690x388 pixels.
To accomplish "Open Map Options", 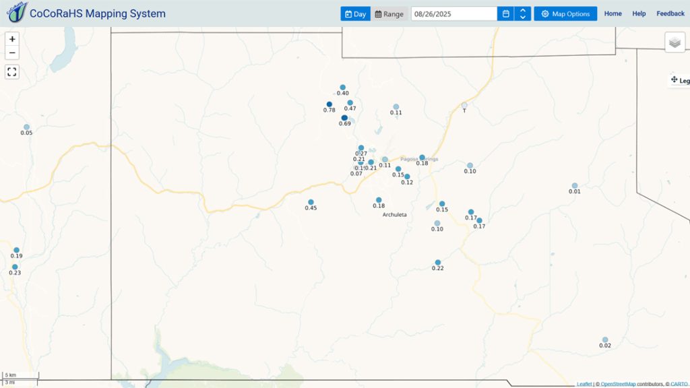I will (565, 13).
